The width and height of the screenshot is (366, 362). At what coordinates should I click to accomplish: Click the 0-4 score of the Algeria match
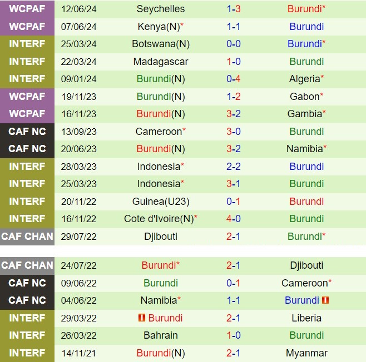coord(234,79)
